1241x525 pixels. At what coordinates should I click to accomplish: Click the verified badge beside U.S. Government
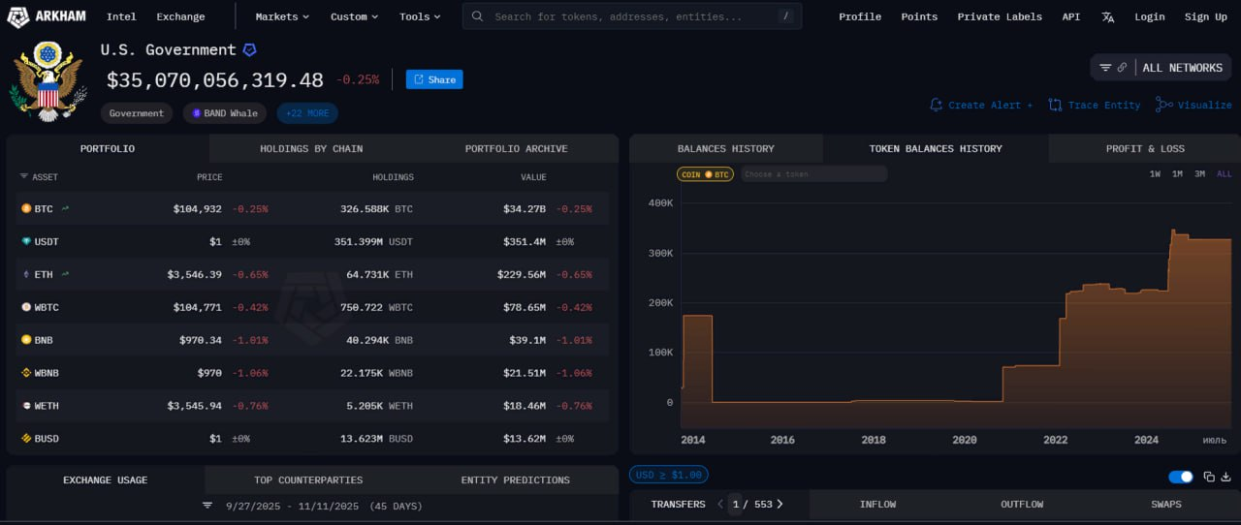pyautogui.click(x=249, y=50)
